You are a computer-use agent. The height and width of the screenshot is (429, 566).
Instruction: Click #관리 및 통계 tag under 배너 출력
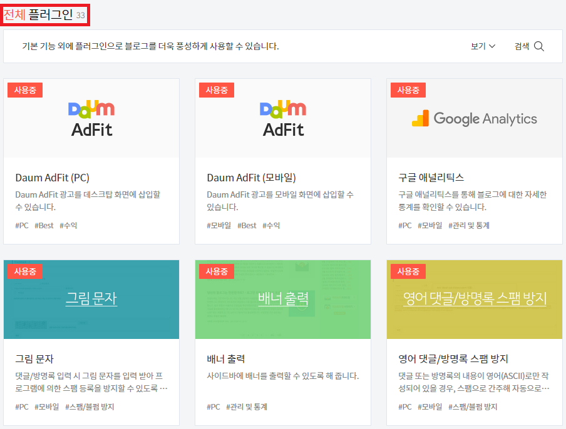pos(247,407)
